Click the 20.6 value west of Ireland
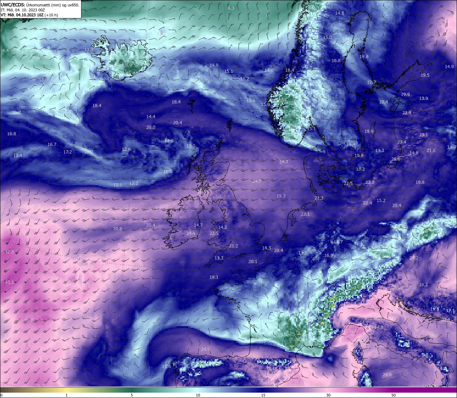457x398 pixels. click(x=117, y=228)
